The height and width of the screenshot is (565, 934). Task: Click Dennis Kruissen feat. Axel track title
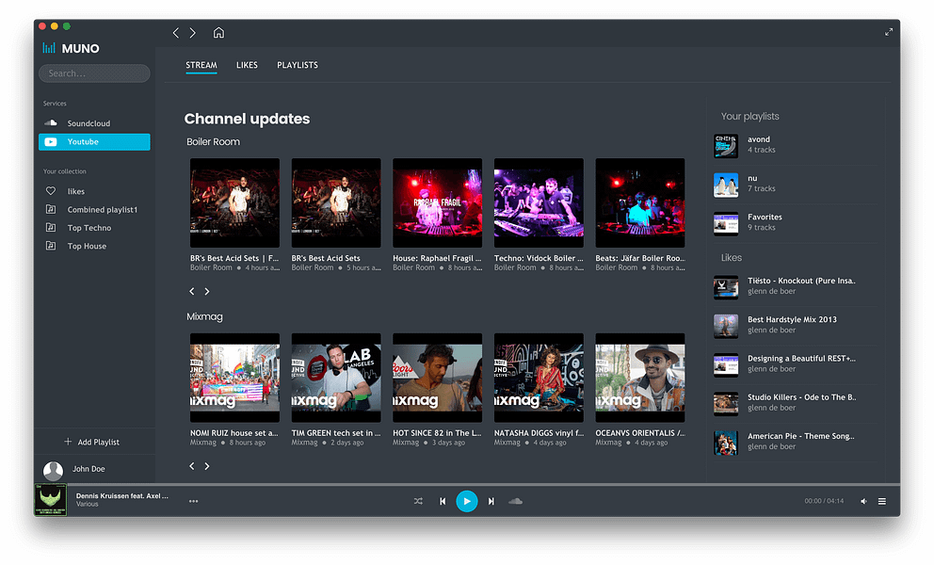122,496
